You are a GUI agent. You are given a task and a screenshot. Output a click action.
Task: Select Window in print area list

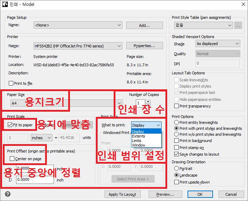[x=146, y=145]
